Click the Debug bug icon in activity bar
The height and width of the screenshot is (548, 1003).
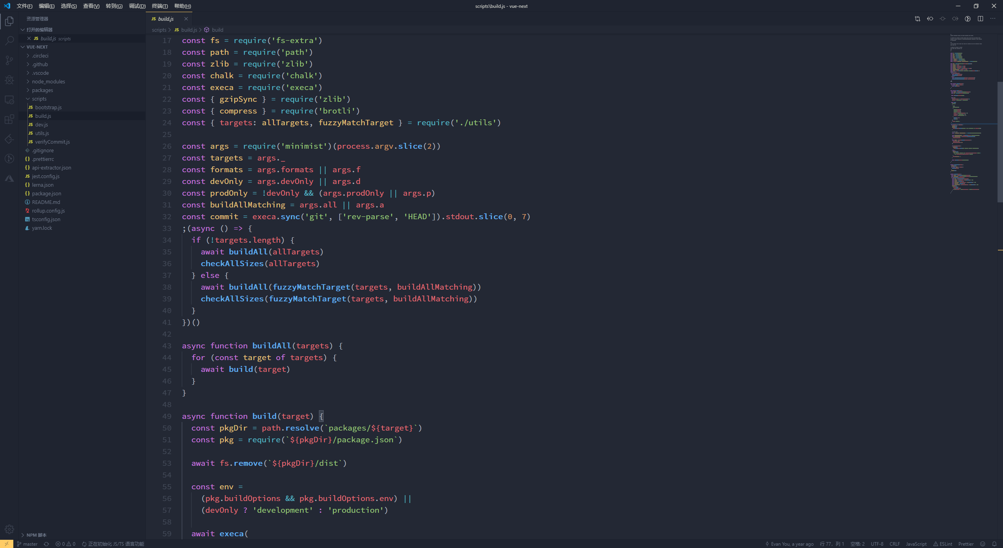pos(9,80)
